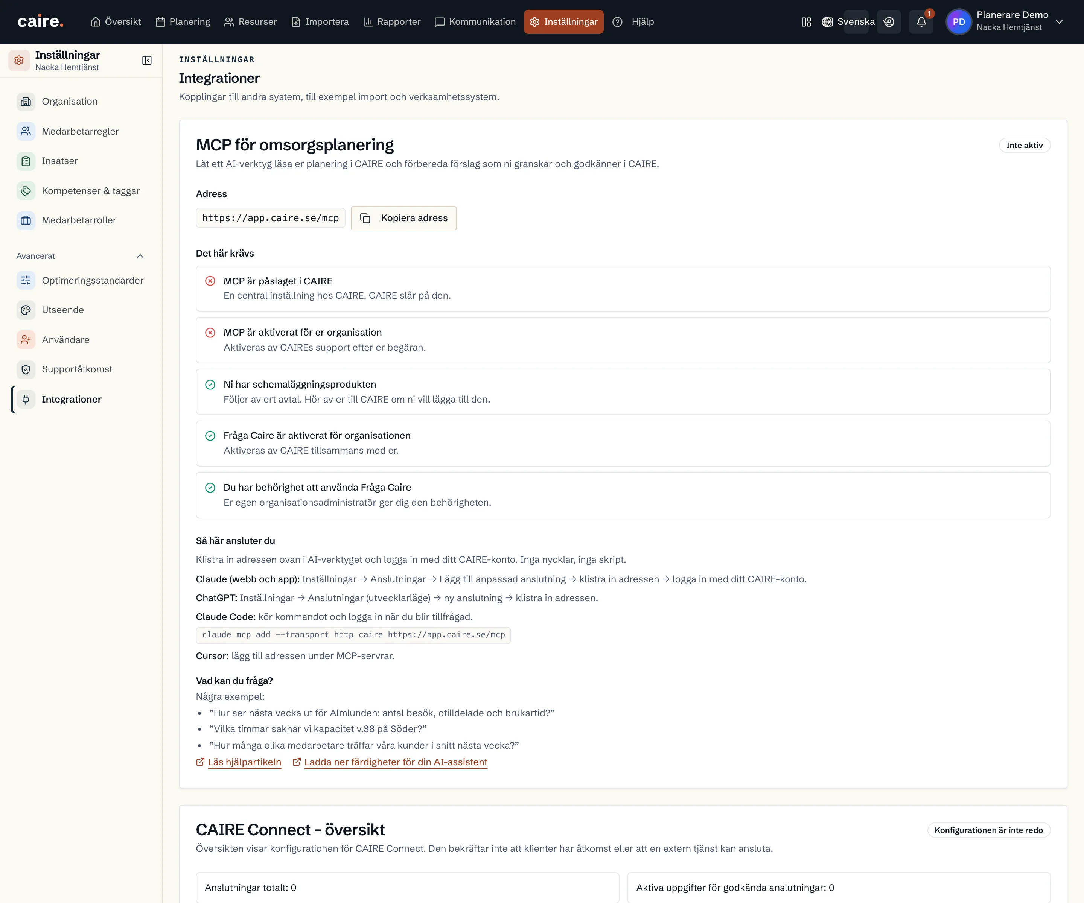Click the Inte aktiv status badge

coord(1024,146)
